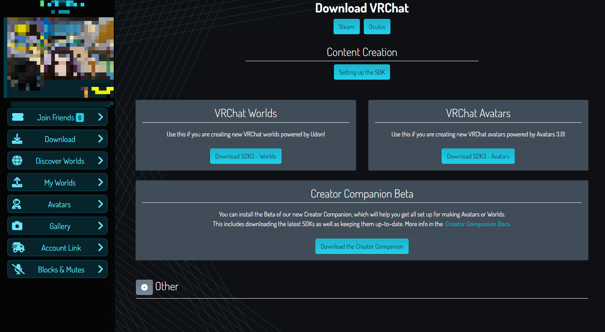Click the Download arrow tray icon
The width and height of the screenshot is (605, 332).
[17, 139]
